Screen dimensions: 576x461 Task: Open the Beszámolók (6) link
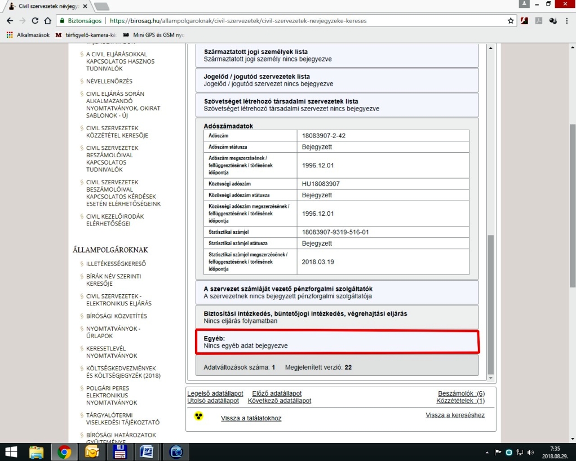click(461, 393)
